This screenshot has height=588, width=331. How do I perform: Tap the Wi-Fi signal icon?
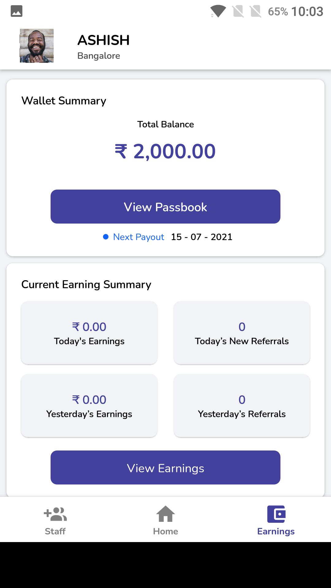[218, 12]
